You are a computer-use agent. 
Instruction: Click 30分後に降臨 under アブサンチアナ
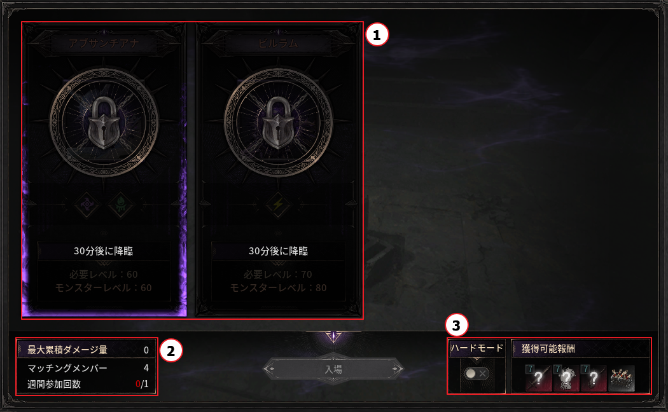[x=104, y=251]
